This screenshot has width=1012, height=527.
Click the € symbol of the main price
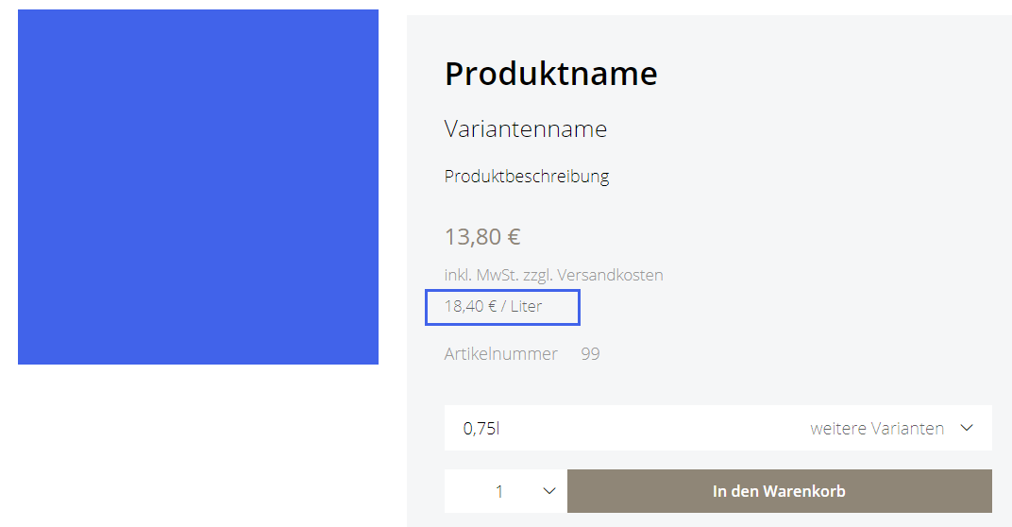514,236
